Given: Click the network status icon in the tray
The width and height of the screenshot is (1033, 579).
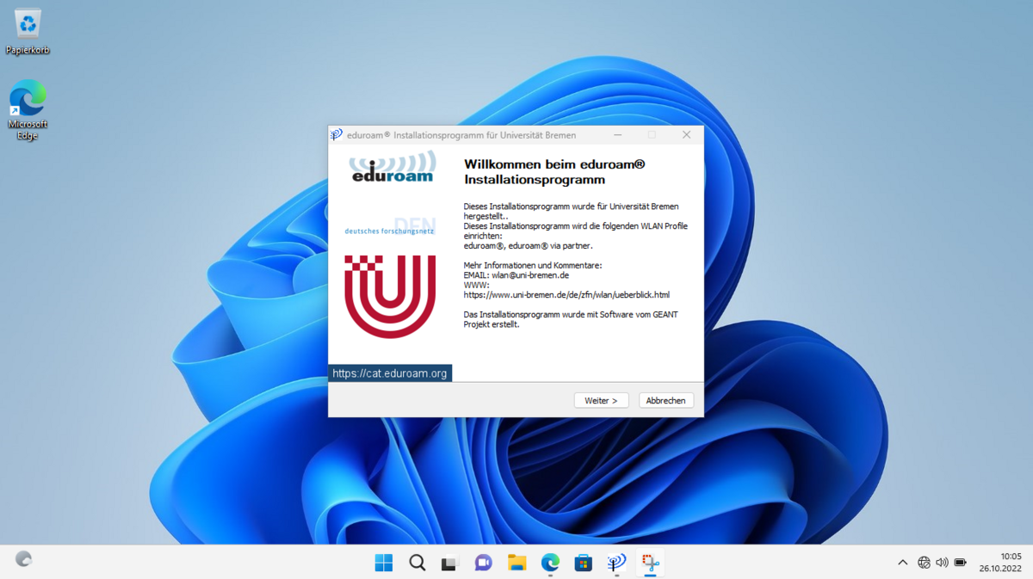Looking at the screenshot, I should pyautogui.click(x=924, y=563).
